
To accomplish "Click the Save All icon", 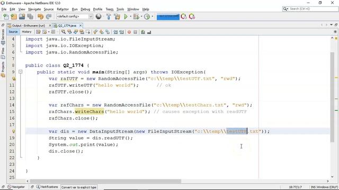I will coord(30,16).
